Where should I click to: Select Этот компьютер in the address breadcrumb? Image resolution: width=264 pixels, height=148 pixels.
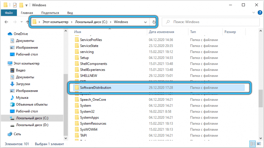55,22
